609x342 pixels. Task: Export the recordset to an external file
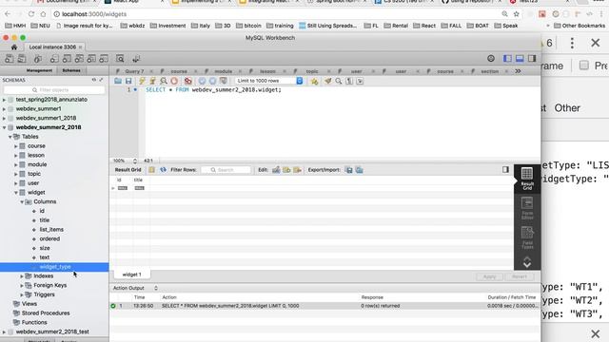(x=349, y=170)
